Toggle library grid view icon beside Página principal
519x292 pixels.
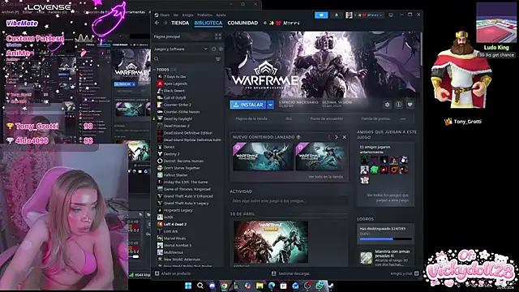pyautogui.click(x=218, y=36)
